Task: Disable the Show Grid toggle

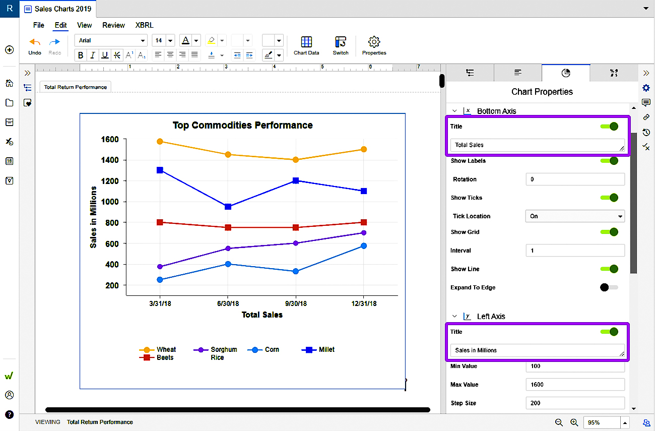Action: click(x=609, y=232)
